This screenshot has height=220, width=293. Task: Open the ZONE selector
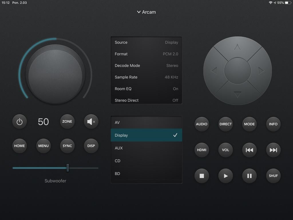click(x=67, y=121)
